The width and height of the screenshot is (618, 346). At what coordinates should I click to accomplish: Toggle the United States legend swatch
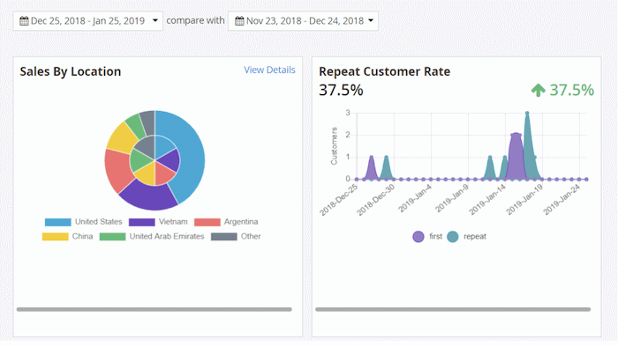click(x=58, y=222)
